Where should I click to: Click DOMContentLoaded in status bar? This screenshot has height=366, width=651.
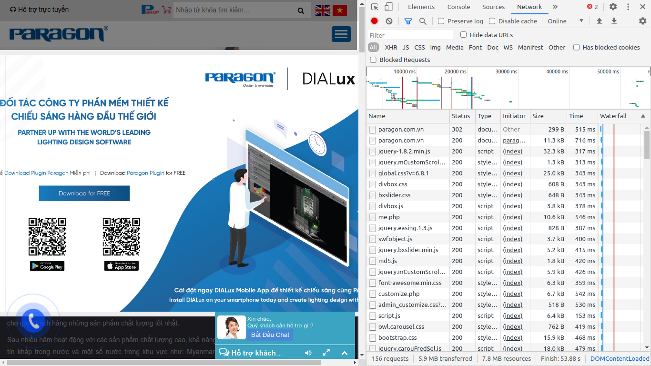click(620, 358)
